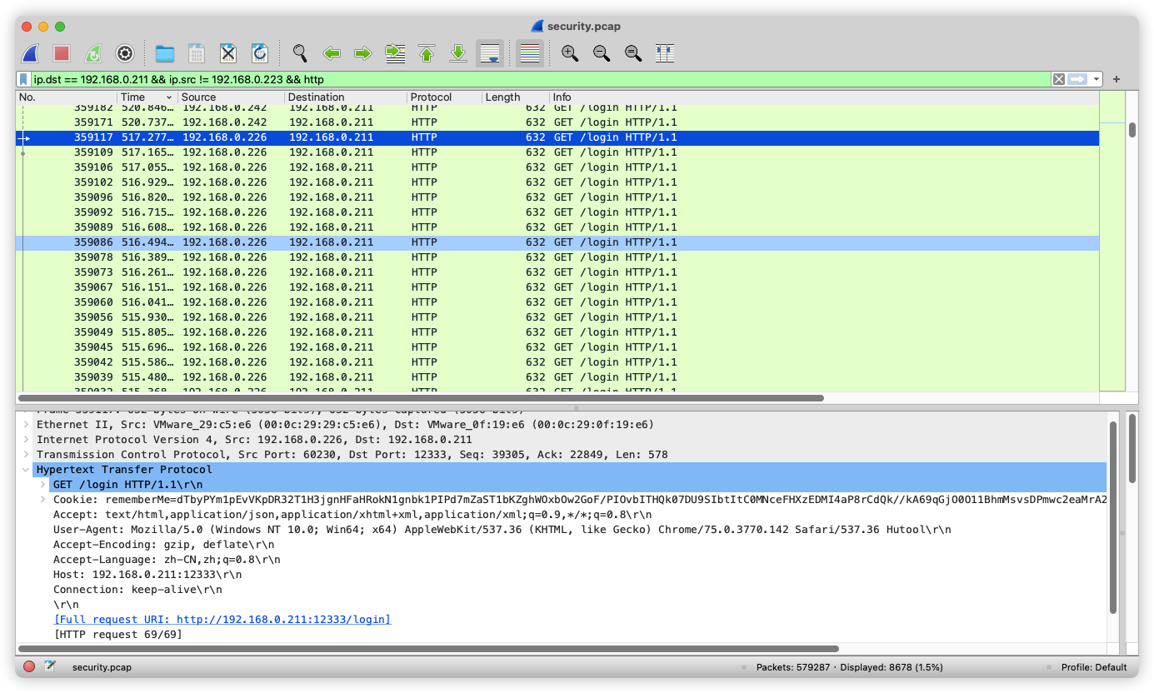Image resolution: width=1154 pixels, height=693 pixels.
Task: Clear the display filter
Action: tap(1058, 79)
